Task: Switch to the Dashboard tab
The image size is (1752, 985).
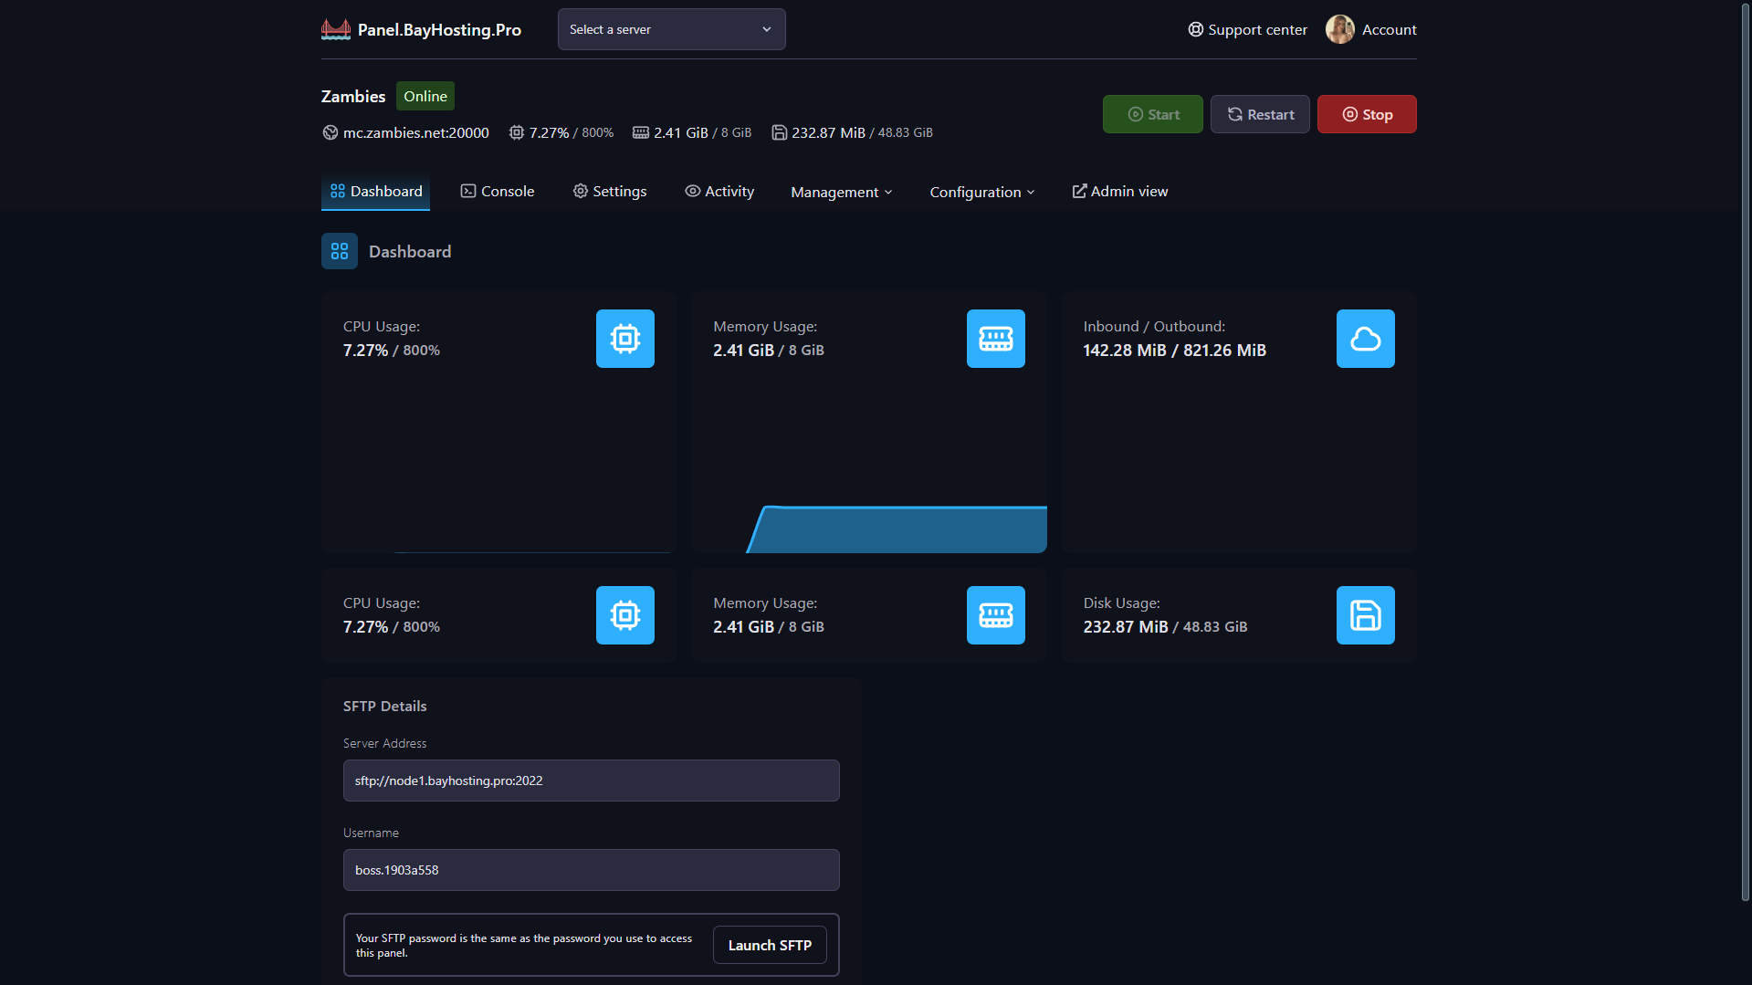Action: pyautogui.click(x=375, y=191)
